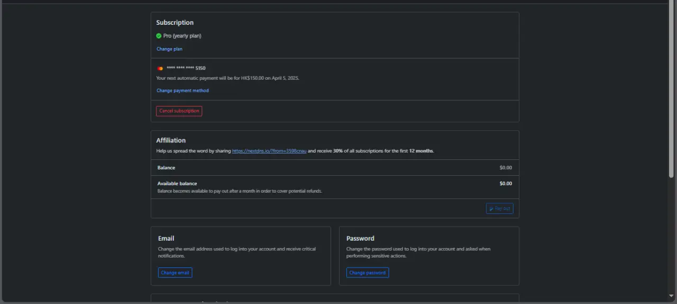Select the masked card number ending 5150
The height and width of the screenshot is (304, 677).
coord(186,68)
